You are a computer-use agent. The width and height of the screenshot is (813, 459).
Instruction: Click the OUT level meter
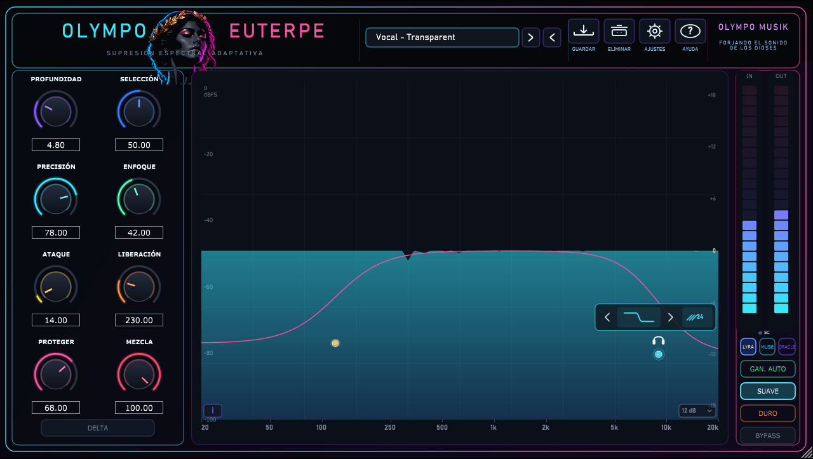coord(781,199)
